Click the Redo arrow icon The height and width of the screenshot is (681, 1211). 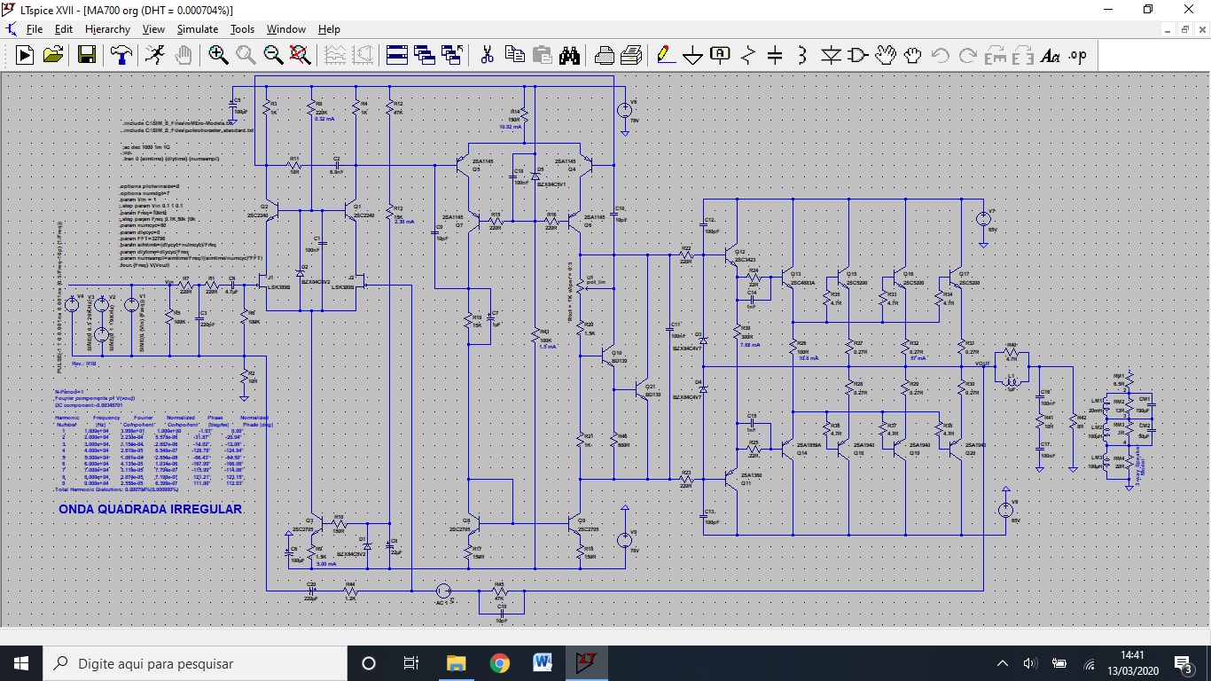tap(967, 55)
